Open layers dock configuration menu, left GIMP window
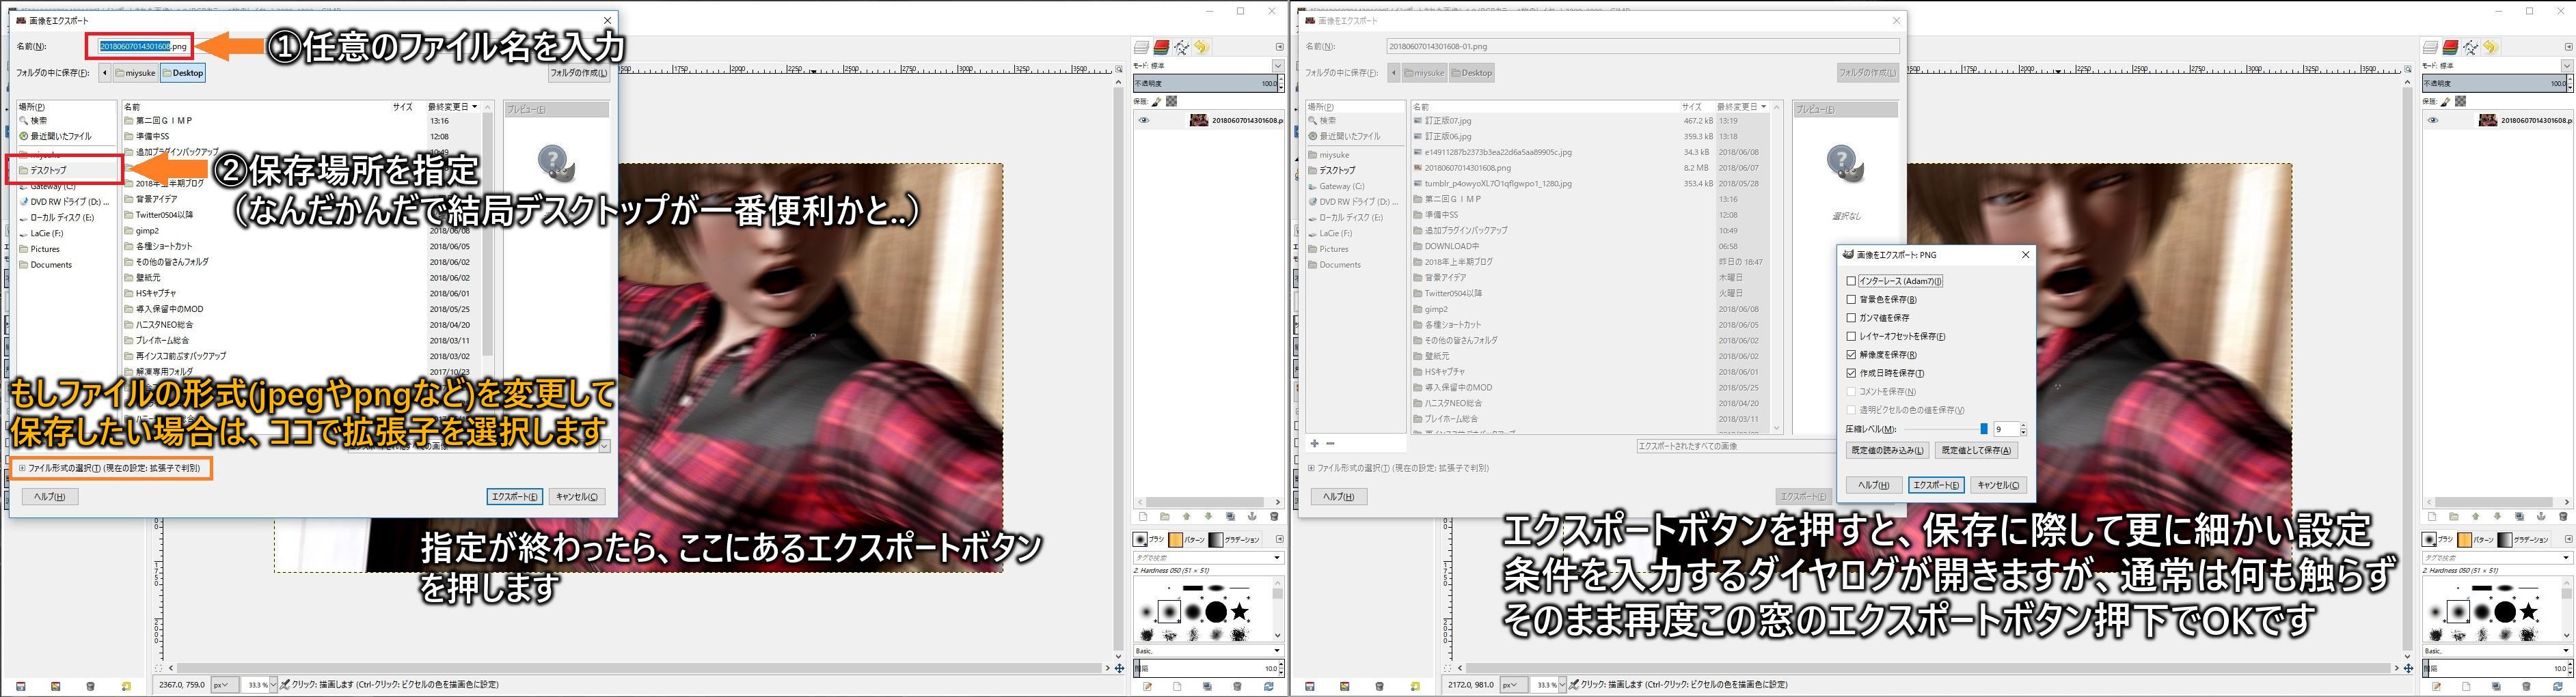This screenshot has height=697, width=2576. [x=1279, y=47]
